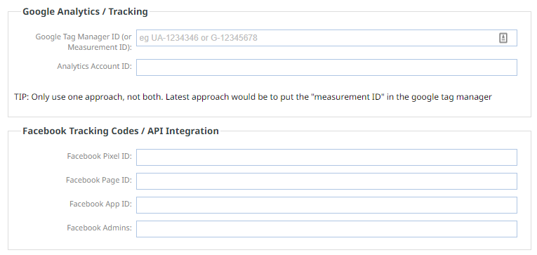This screenshot has width=537, height=255.
Task: Click the autofill icon in Tag Manager field
Action: click(x=503, y=38)
